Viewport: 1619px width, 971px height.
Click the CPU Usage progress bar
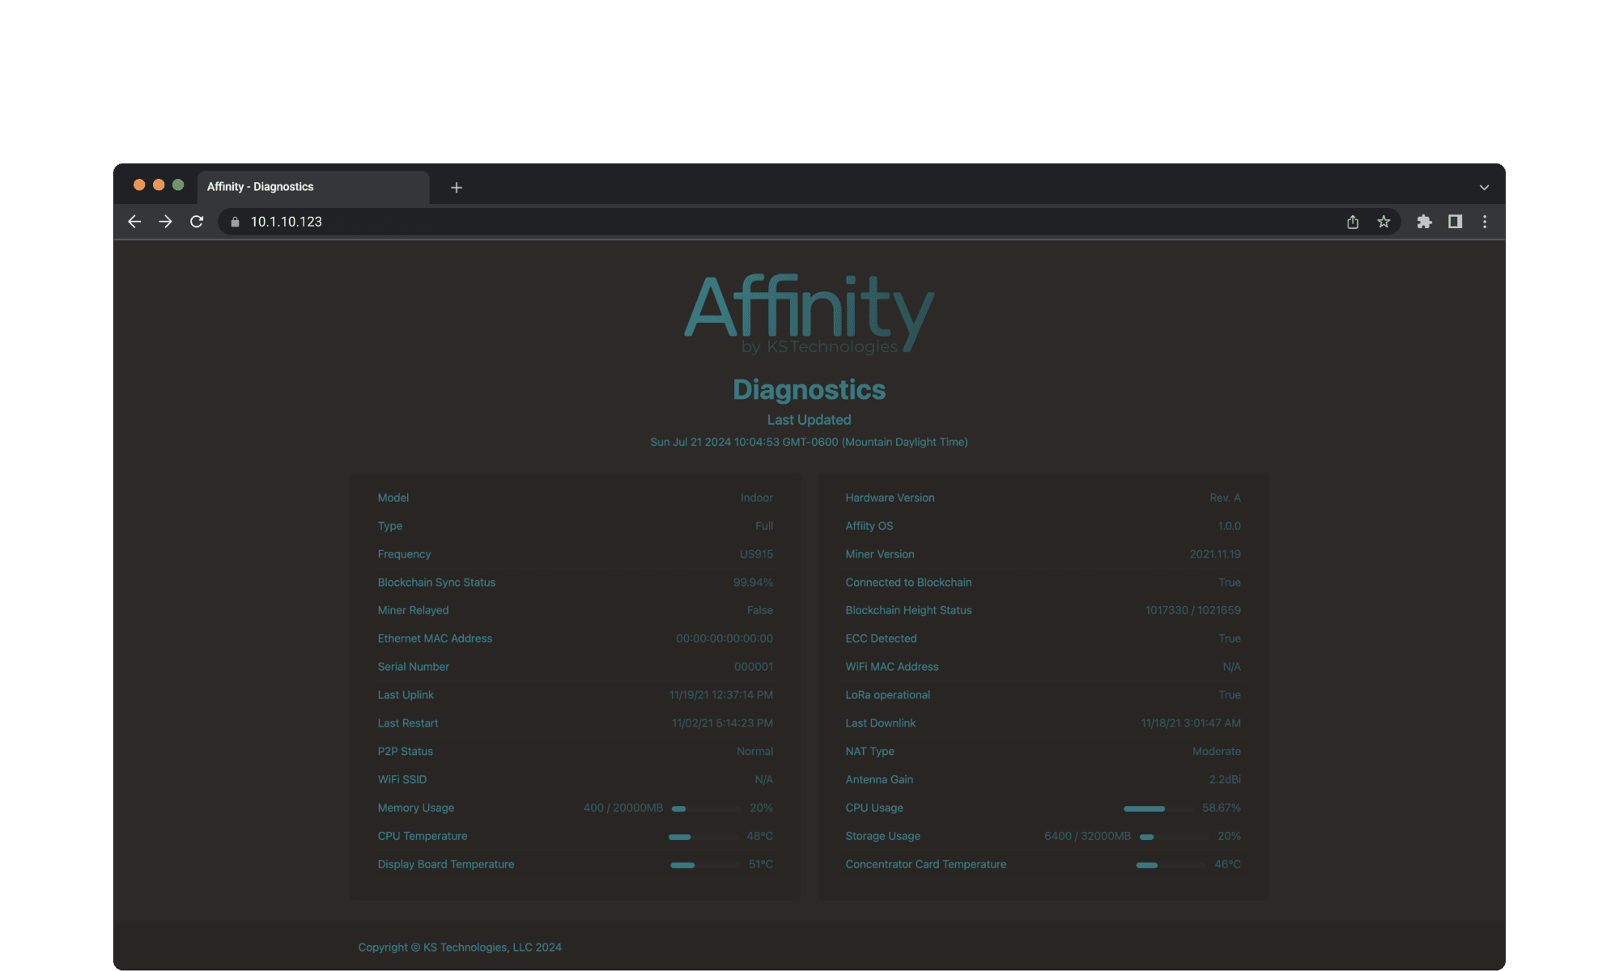pos(1158,808)
